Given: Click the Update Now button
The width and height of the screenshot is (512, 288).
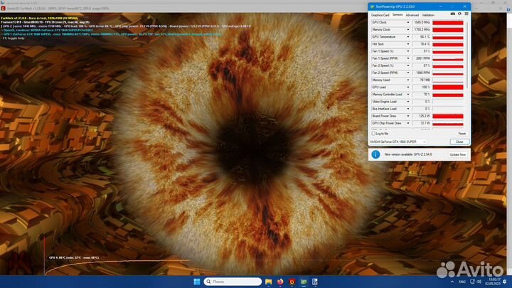Looking at the screenshot, I should 458,154.
